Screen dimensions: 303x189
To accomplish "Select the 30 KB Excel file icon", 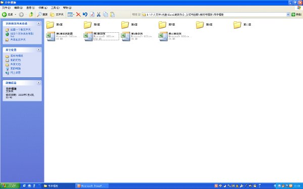I will [x=125, y=36].
